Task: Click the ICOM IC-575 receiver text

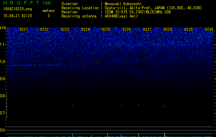Action: click(138, 12)
